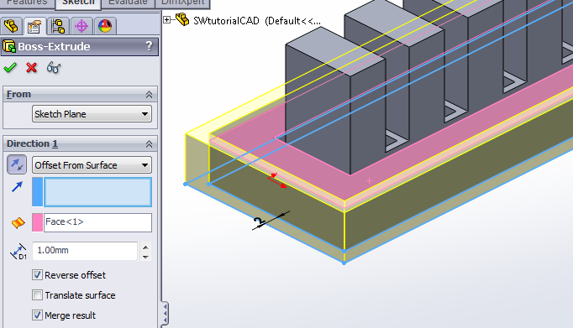The image size is (573, 328).
Task: Switch to the Features tab
Action: click(x=27, y=3)
